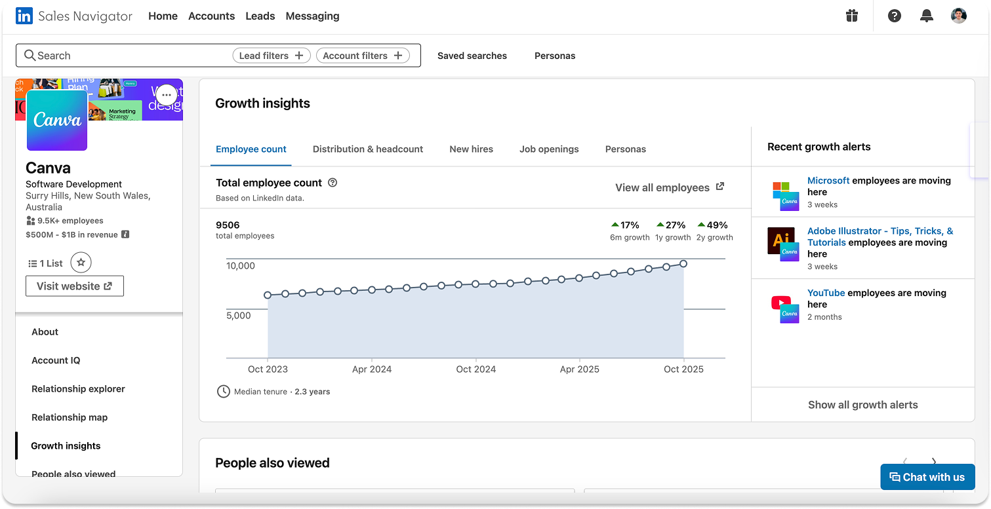This screenshot has height=509, width=991.
Task: Click the Oct 2023 chart data point
Action: 268,295
